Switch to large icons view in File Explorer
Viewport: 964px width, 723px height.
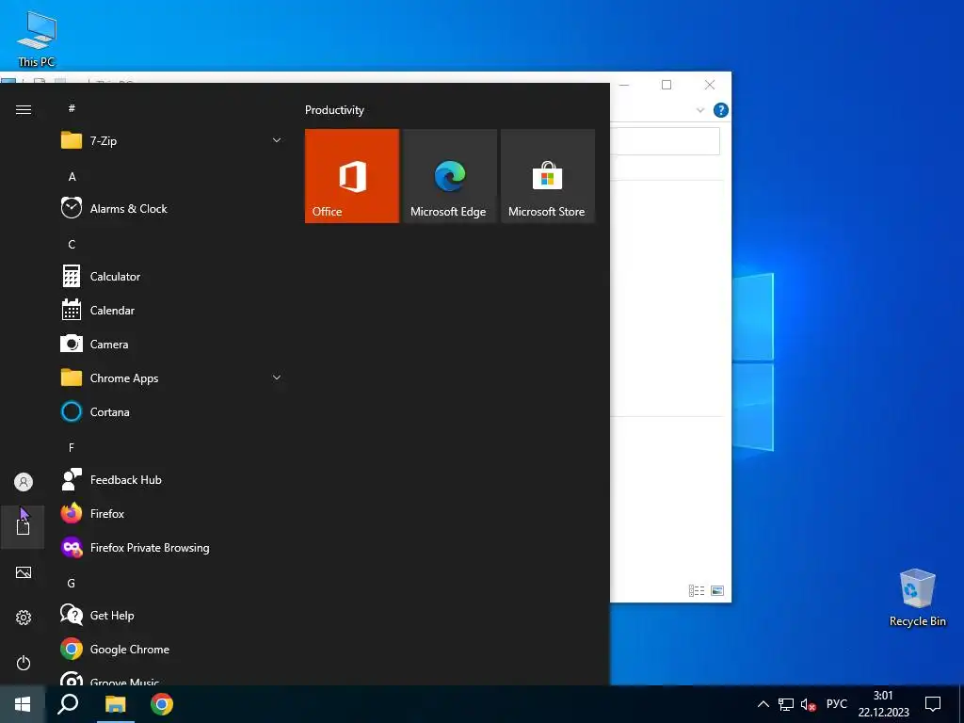716,591
